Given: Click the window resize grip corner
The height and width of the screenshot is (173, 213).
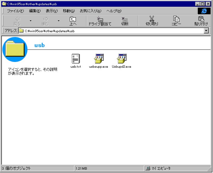Looking at the screenshot, I should (209, 169).
